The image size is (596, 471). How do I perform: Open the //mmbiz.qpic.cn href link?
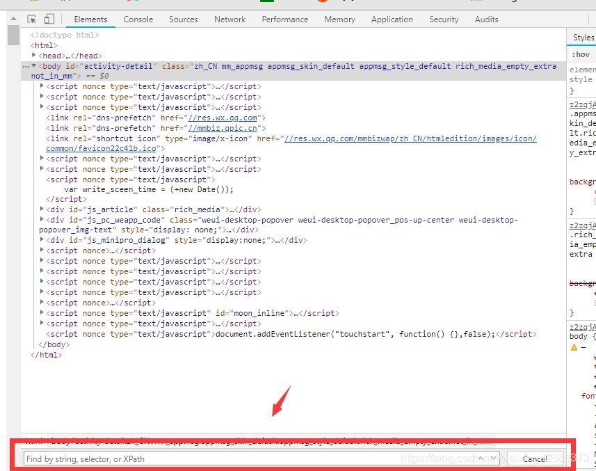223,128
